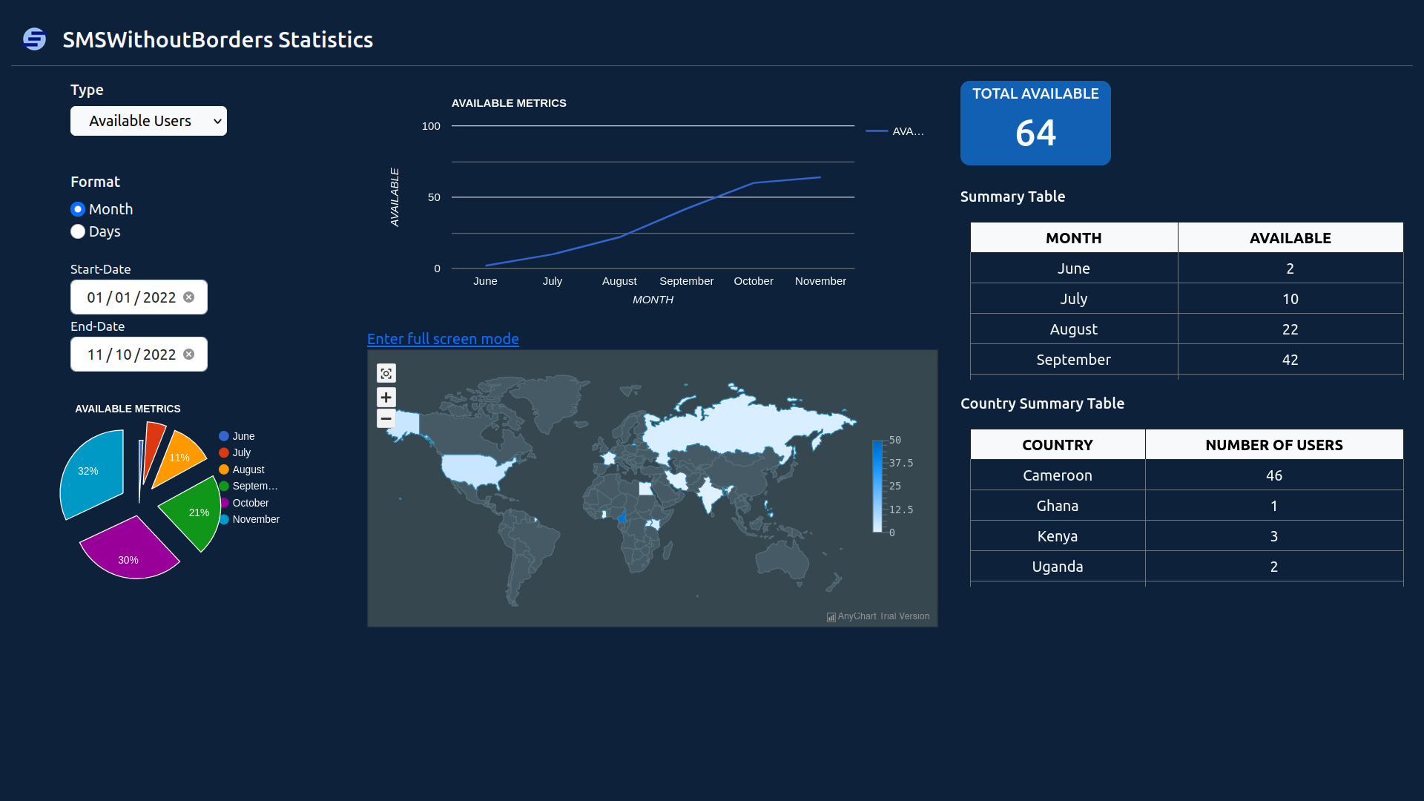The width and height of the screenshot is (1424, 801).
Task: Open the Available Users type dropdown
Action: [148, 121]
